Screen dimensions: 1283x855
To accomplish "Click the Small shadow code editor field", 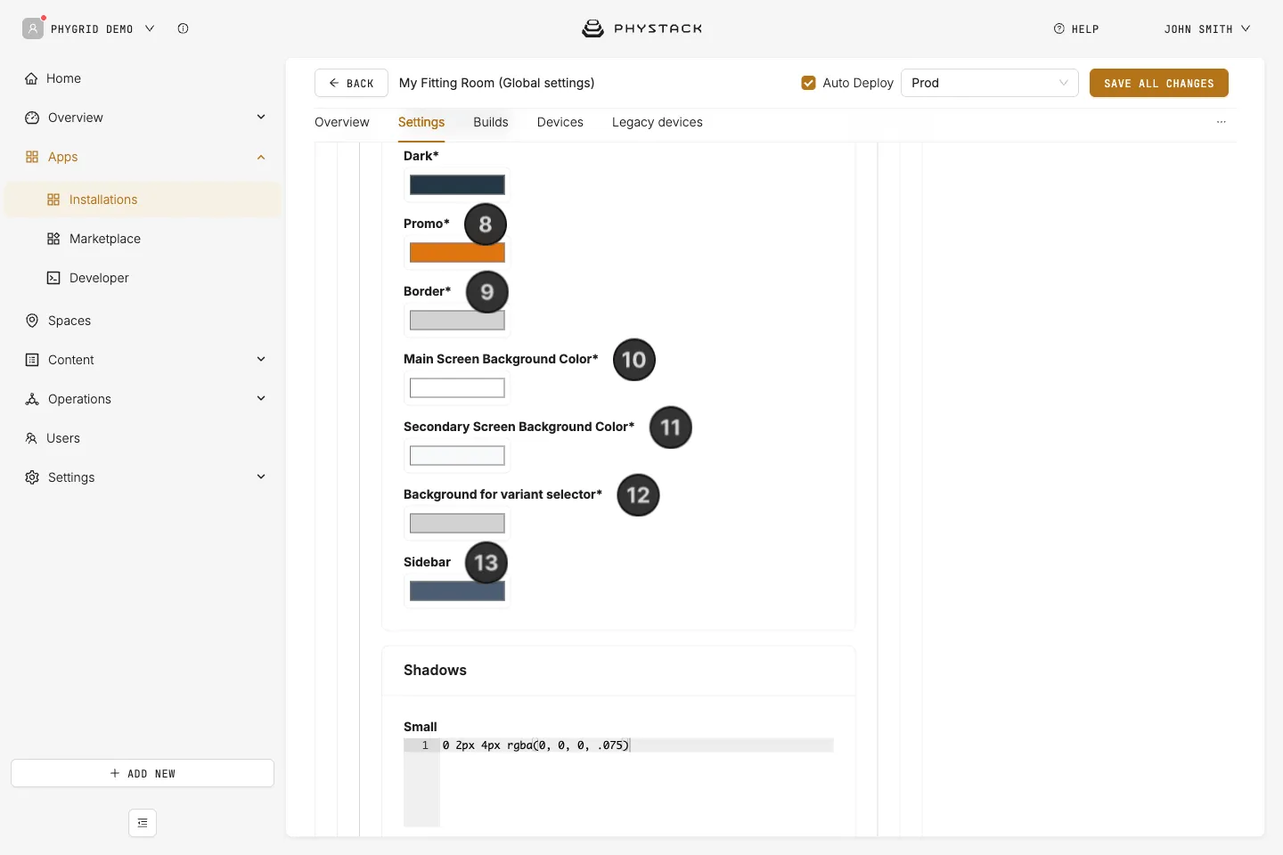I will [618, 782].
